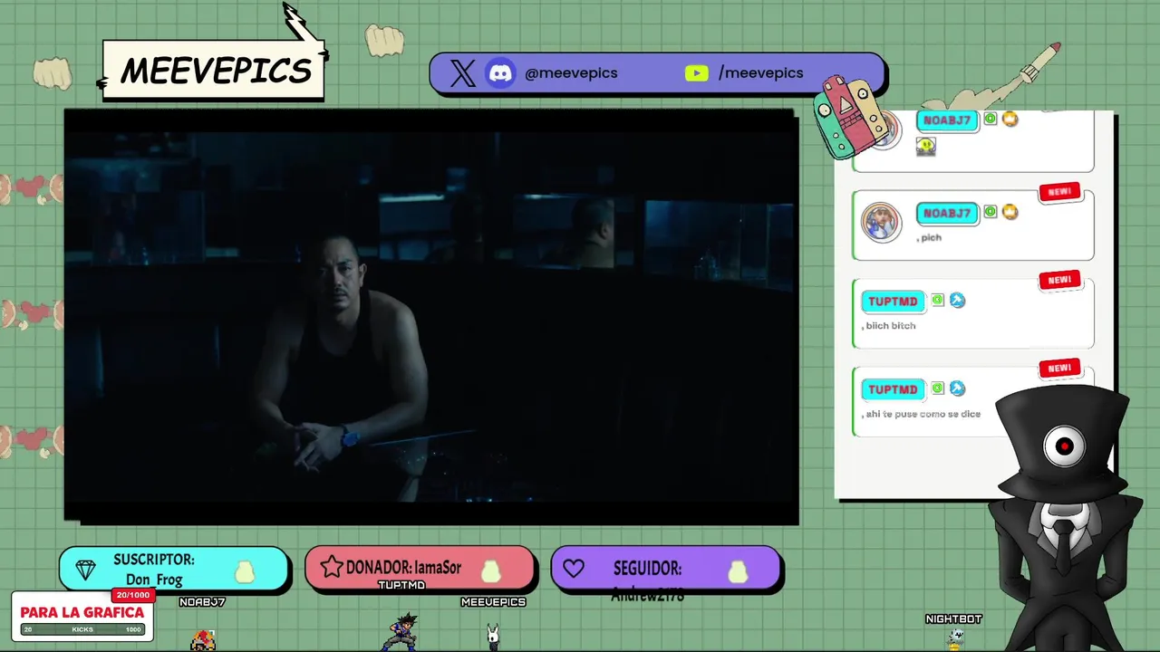Select the ', pich' chat message text
1160x652 pixels.
(x=930, y=237)
